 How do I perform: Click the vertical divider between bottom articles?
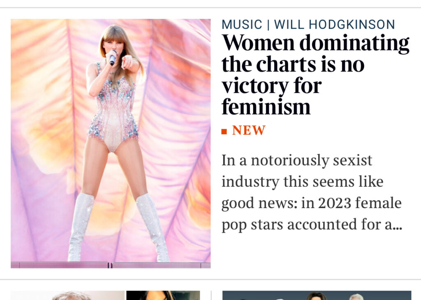211,295
